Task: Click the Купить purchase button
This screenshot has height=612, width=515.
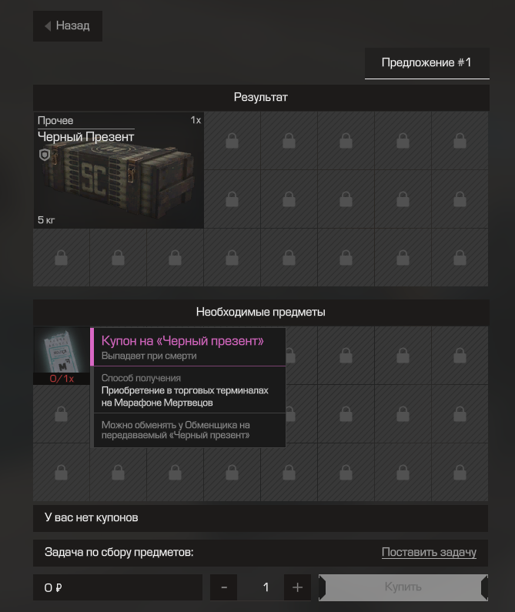Action: (x=403, y=587)
